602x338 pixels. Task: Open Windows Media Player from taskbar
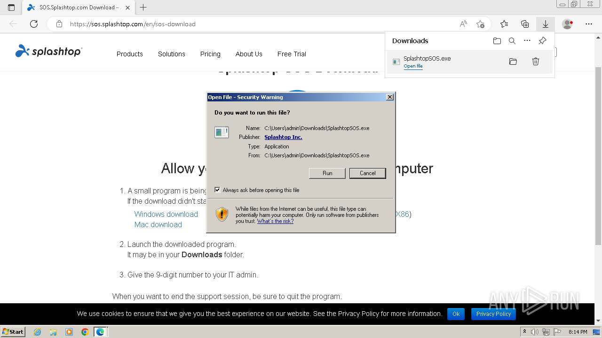pyautogui.click(x=69, y=332)
